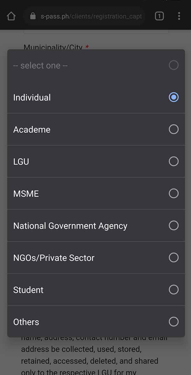191x375 pixels.
Task: Choose the Student option
Action: (x=95, y=290)
